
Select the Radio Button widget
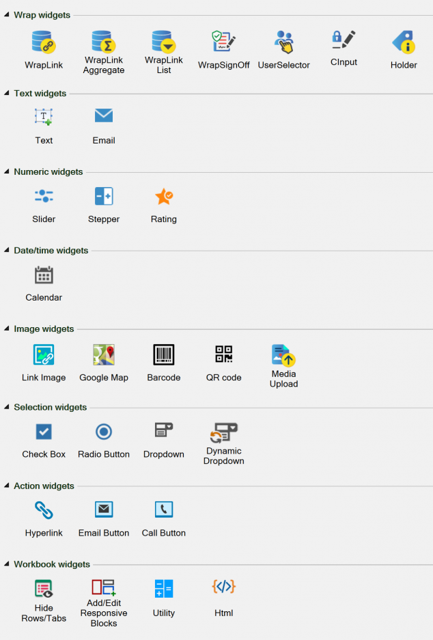(x=104, y=432)
